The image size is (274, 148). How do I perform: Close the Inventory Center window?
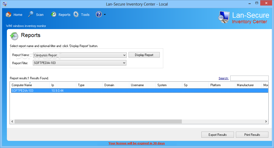click(266, 3)
